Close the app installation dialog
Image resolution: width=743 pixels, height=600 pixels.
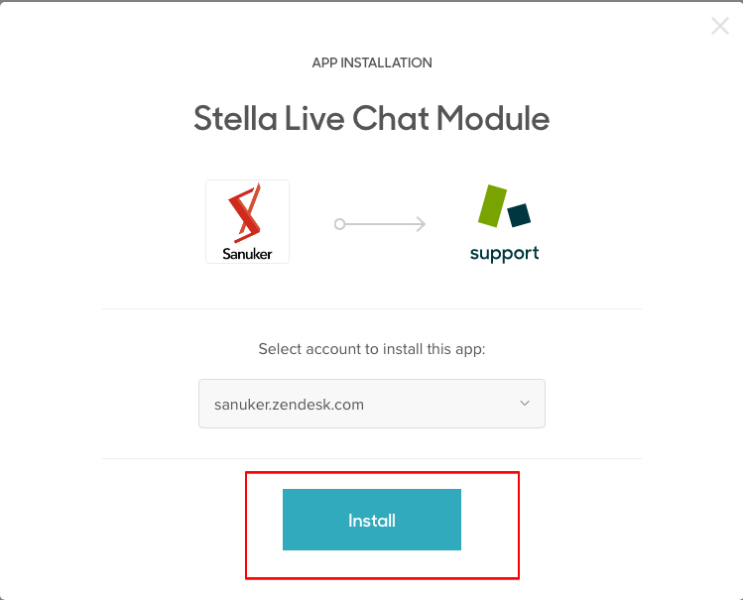(720, 26)
